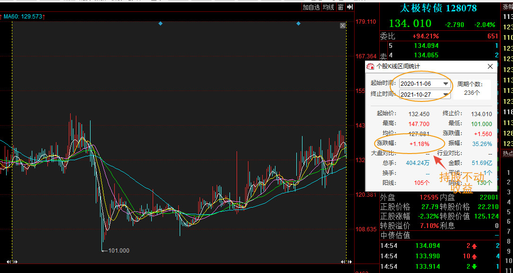Expand the 终止时间 date dropdown
The width and height of the screenshot is (513, 273).
(x=446, y=95)
